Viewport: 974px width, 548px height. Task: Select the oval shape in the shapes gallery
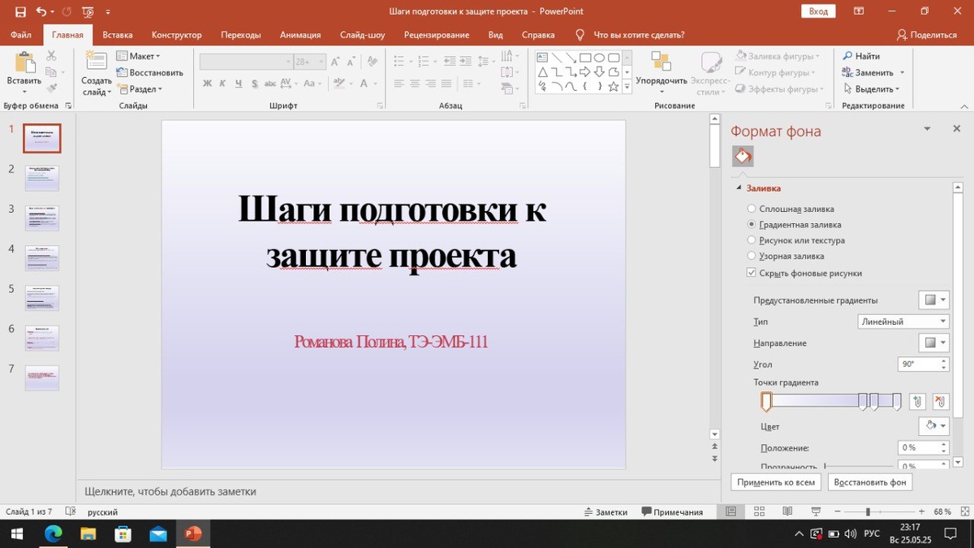pyautogui.click(x=599, y=58)
